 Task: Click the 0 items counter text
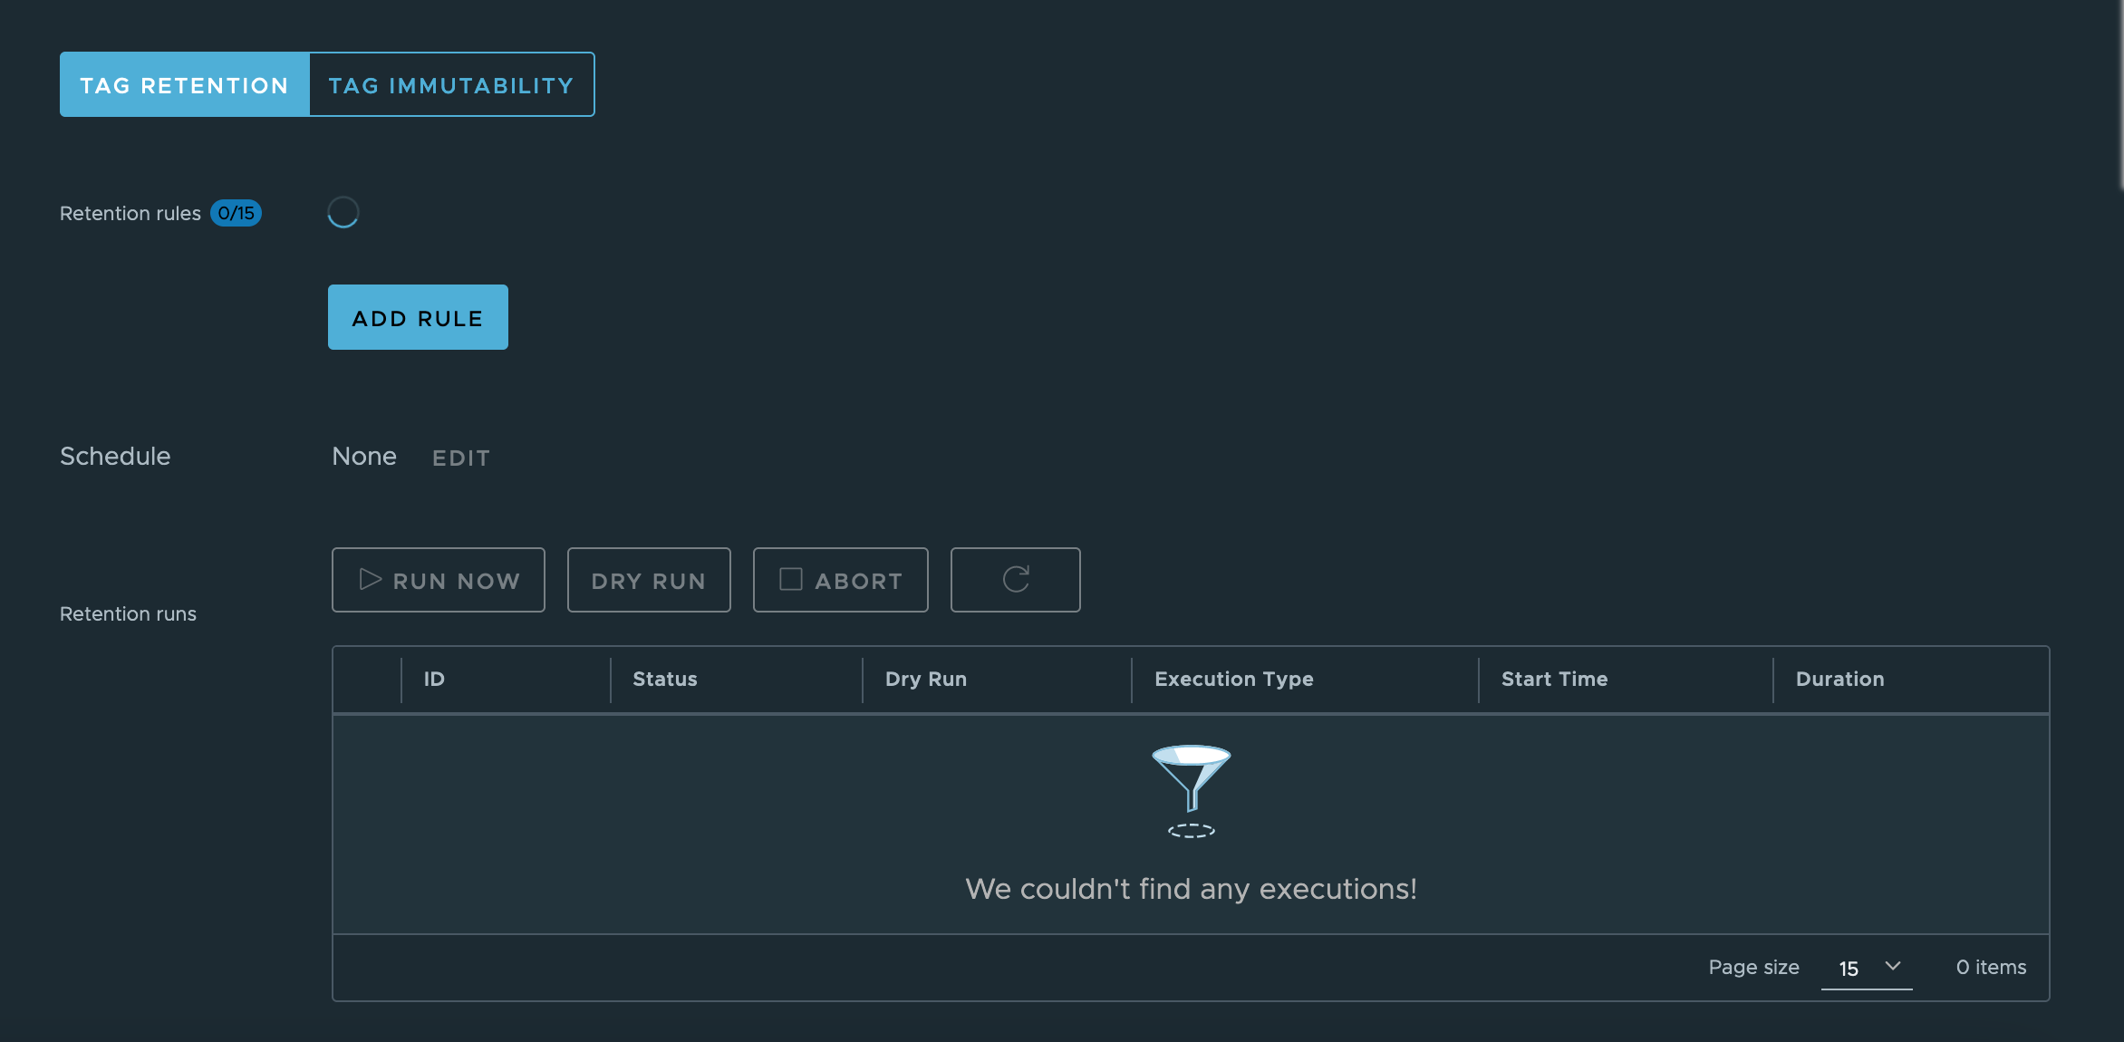pyautogui.click(x=1991, y=967)
